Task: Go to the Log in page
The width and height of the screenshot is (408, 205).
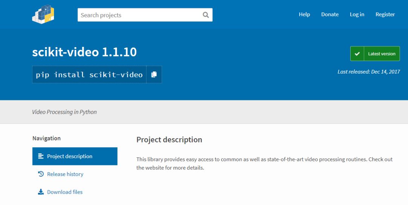Action: (357, 14)
